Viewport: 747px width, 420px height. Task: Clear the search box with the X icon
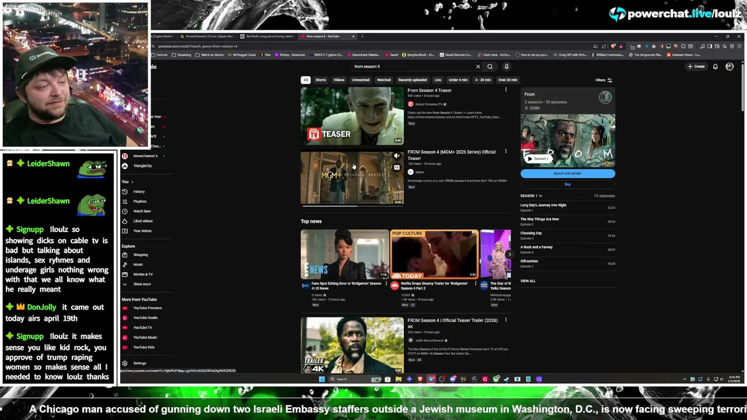(478, 66)
